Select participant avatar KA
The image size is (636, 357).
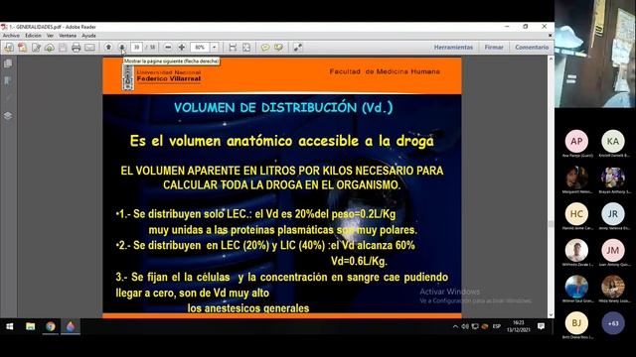tap(613, 141)
